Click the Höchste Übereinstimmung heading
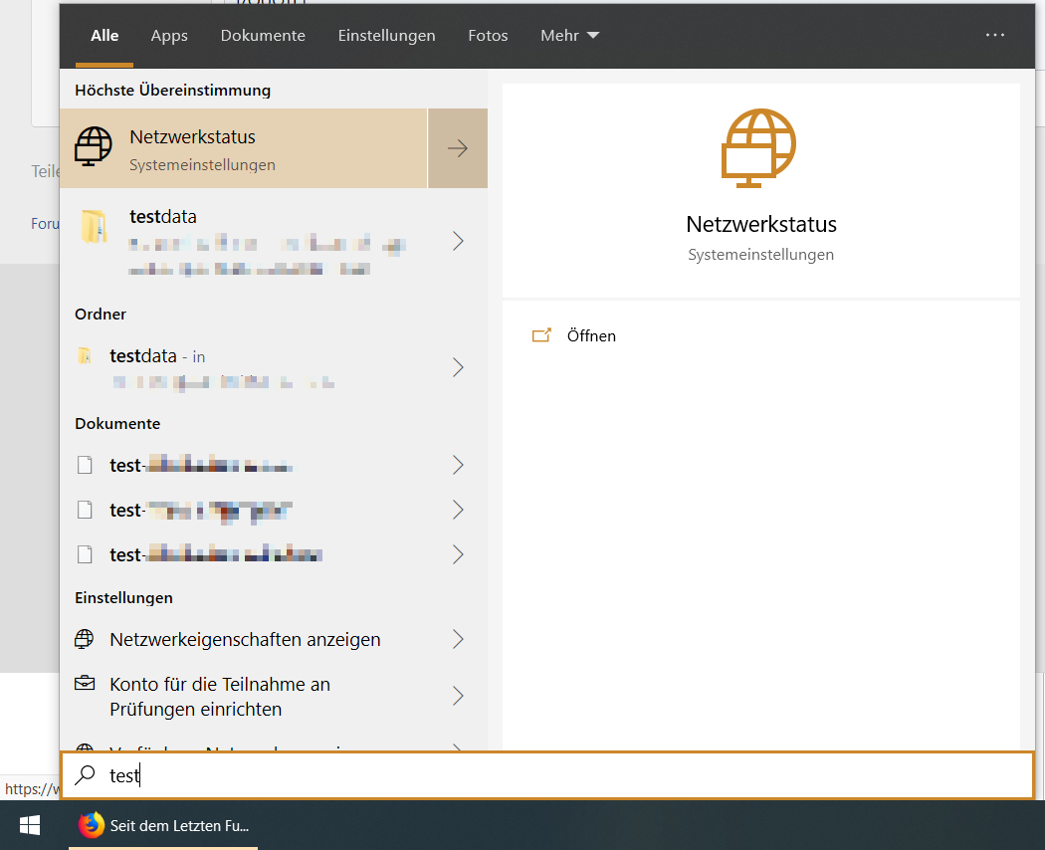The height and width of the screenshot is (850, 1045). pos(172,90)
